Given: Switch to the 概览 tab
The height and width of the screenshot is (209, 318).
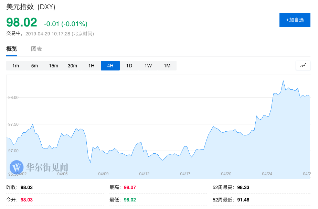Looking at the screenshot, I should pos(12,49).
